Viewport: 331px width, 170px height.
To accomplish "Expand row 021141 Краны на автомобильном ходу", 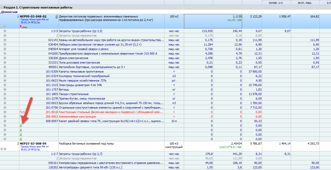I will tap(5, 40).
